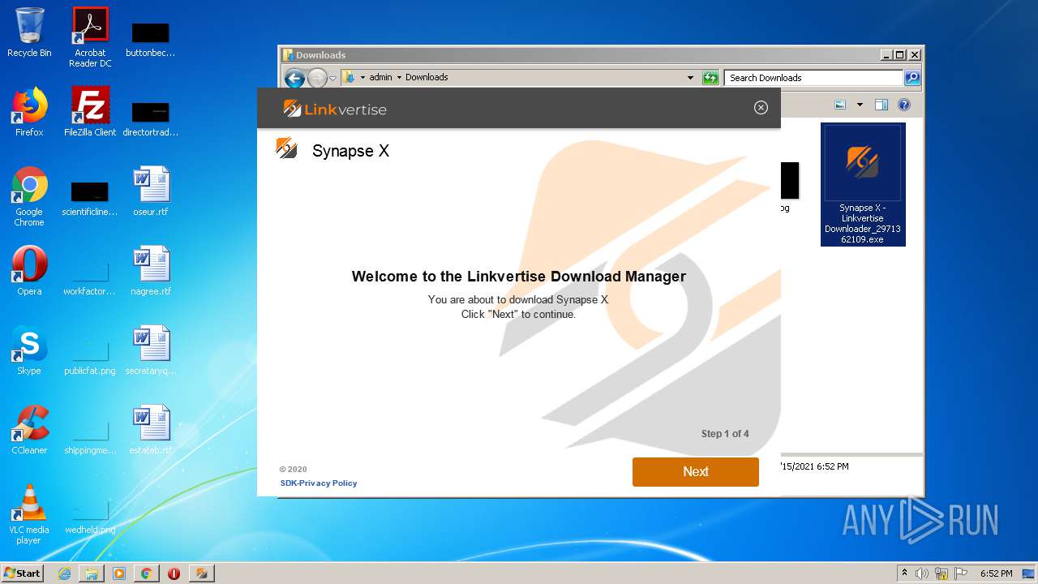Expand the Downloads breadcrumb arrow after admin

click(x=399, y=78)
